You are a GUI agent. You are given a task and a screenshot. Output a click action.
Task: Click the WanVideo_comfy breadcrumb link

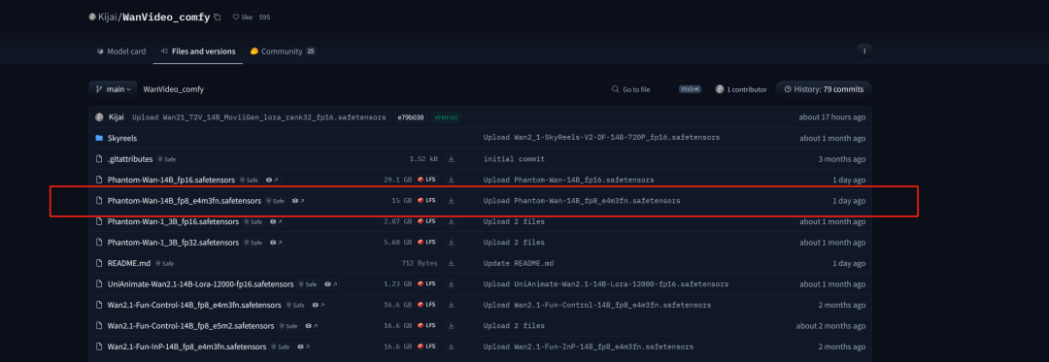pyautogui.click(x=173, y=89)
